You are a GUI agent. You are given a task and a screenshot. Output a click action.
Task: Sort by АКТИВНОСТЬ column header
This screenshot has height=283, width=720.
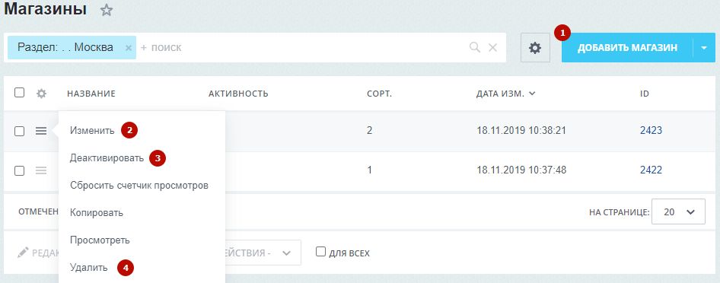tap(238, 94)
